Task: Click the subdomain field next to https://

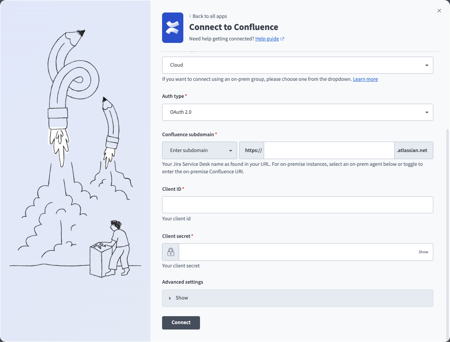Action: [x=329, y=150]
